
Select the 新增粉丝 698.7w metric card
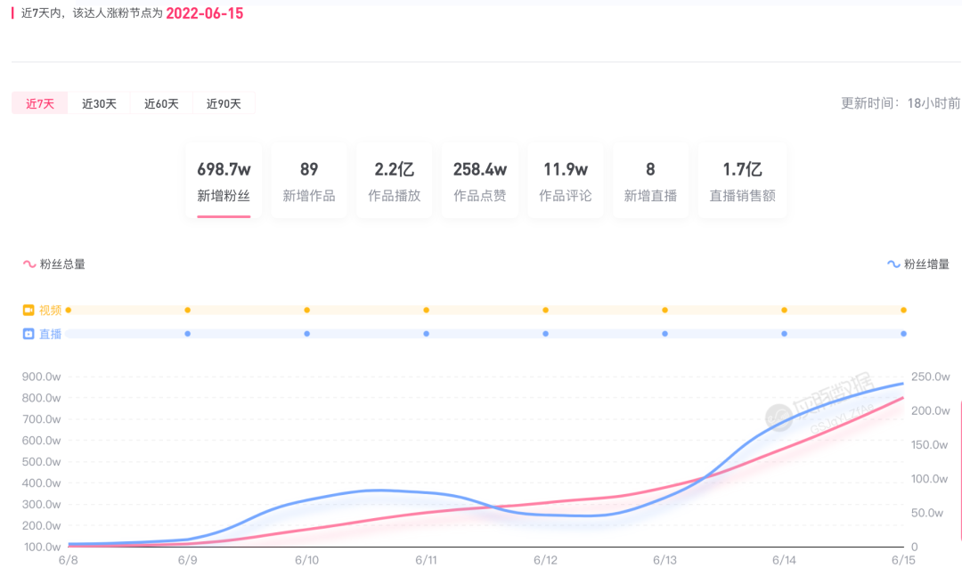(x=224, y=181)
